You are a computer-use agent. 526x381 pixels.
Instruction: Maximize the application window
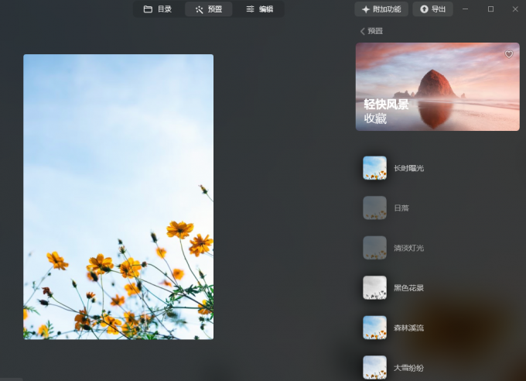(490, 9)
